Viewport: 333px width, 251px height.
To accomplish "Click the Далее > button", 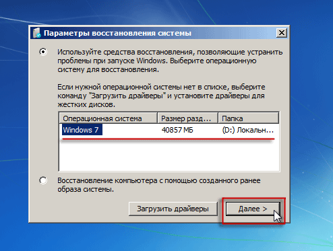I will 253,209.
